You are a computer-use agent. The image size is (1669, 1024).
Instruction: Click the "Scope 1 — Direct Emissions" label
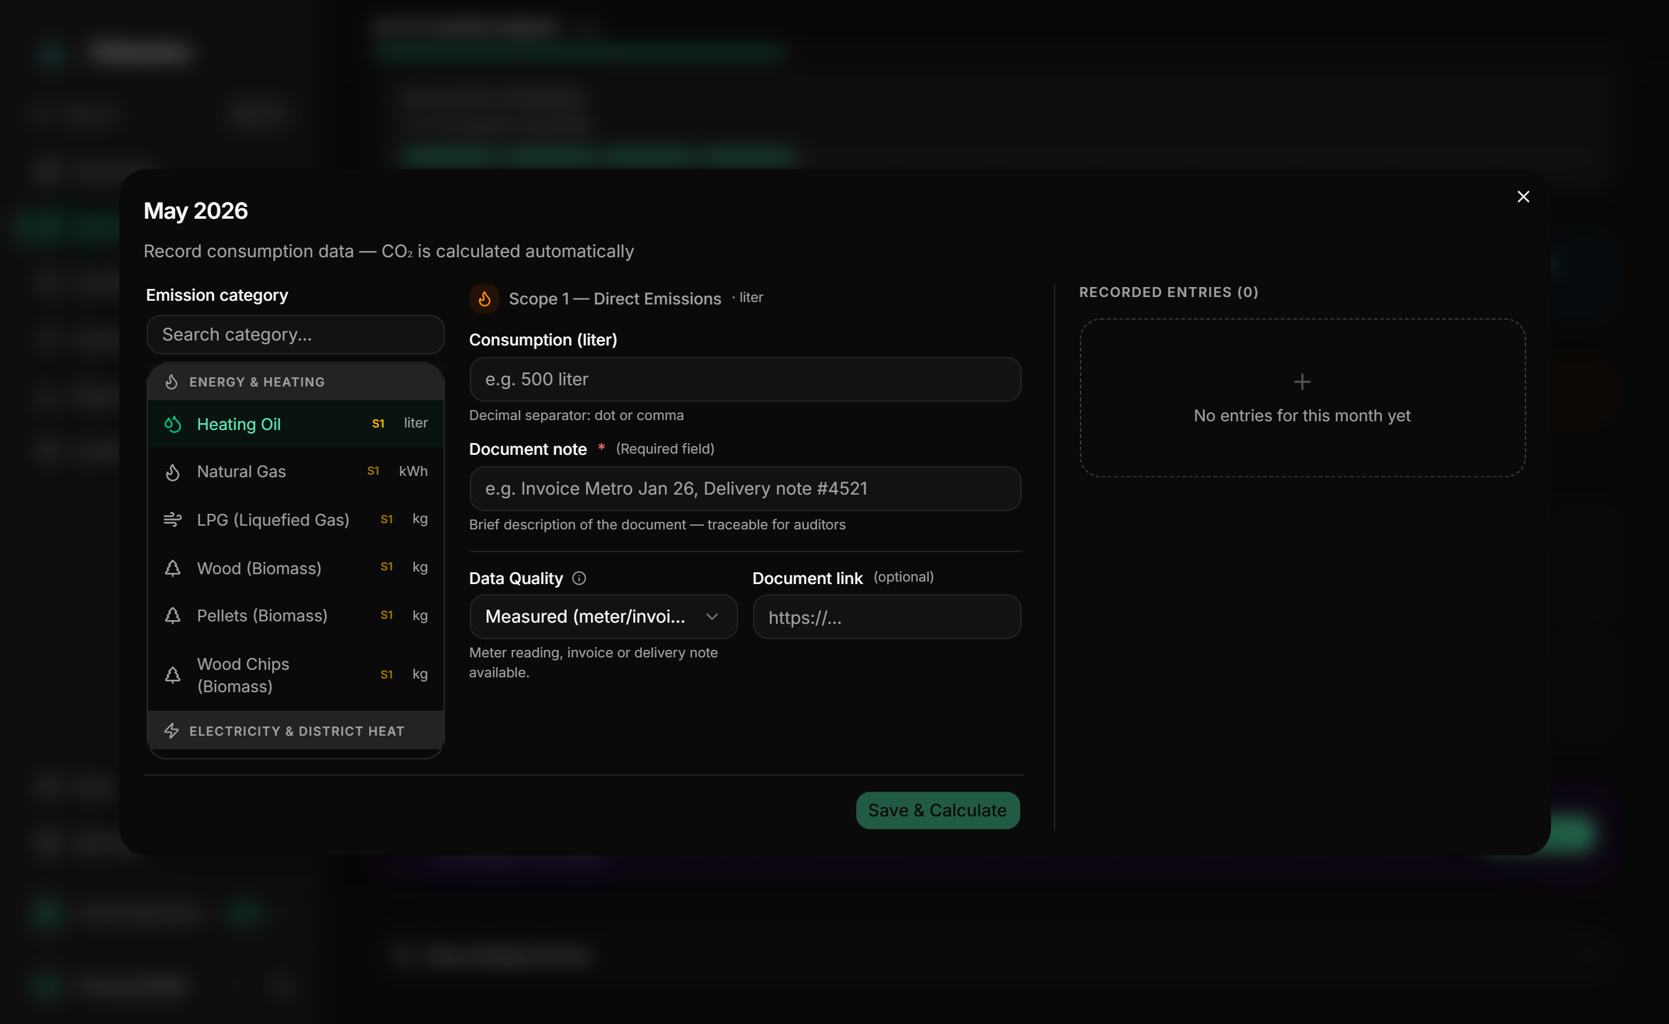coord(615,299)
